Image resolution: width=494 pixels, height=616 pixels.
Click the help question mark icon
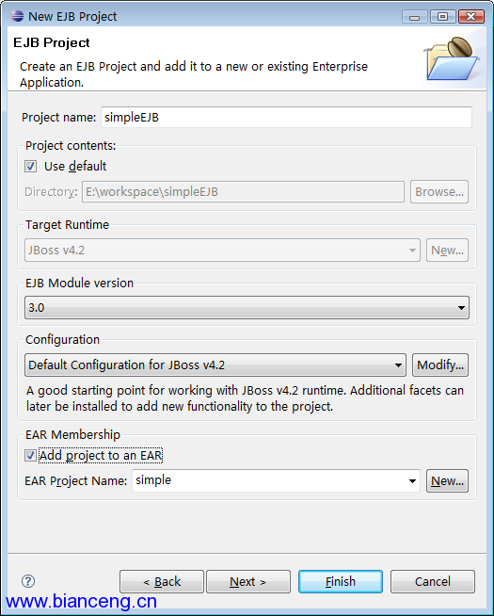(28, 581)
